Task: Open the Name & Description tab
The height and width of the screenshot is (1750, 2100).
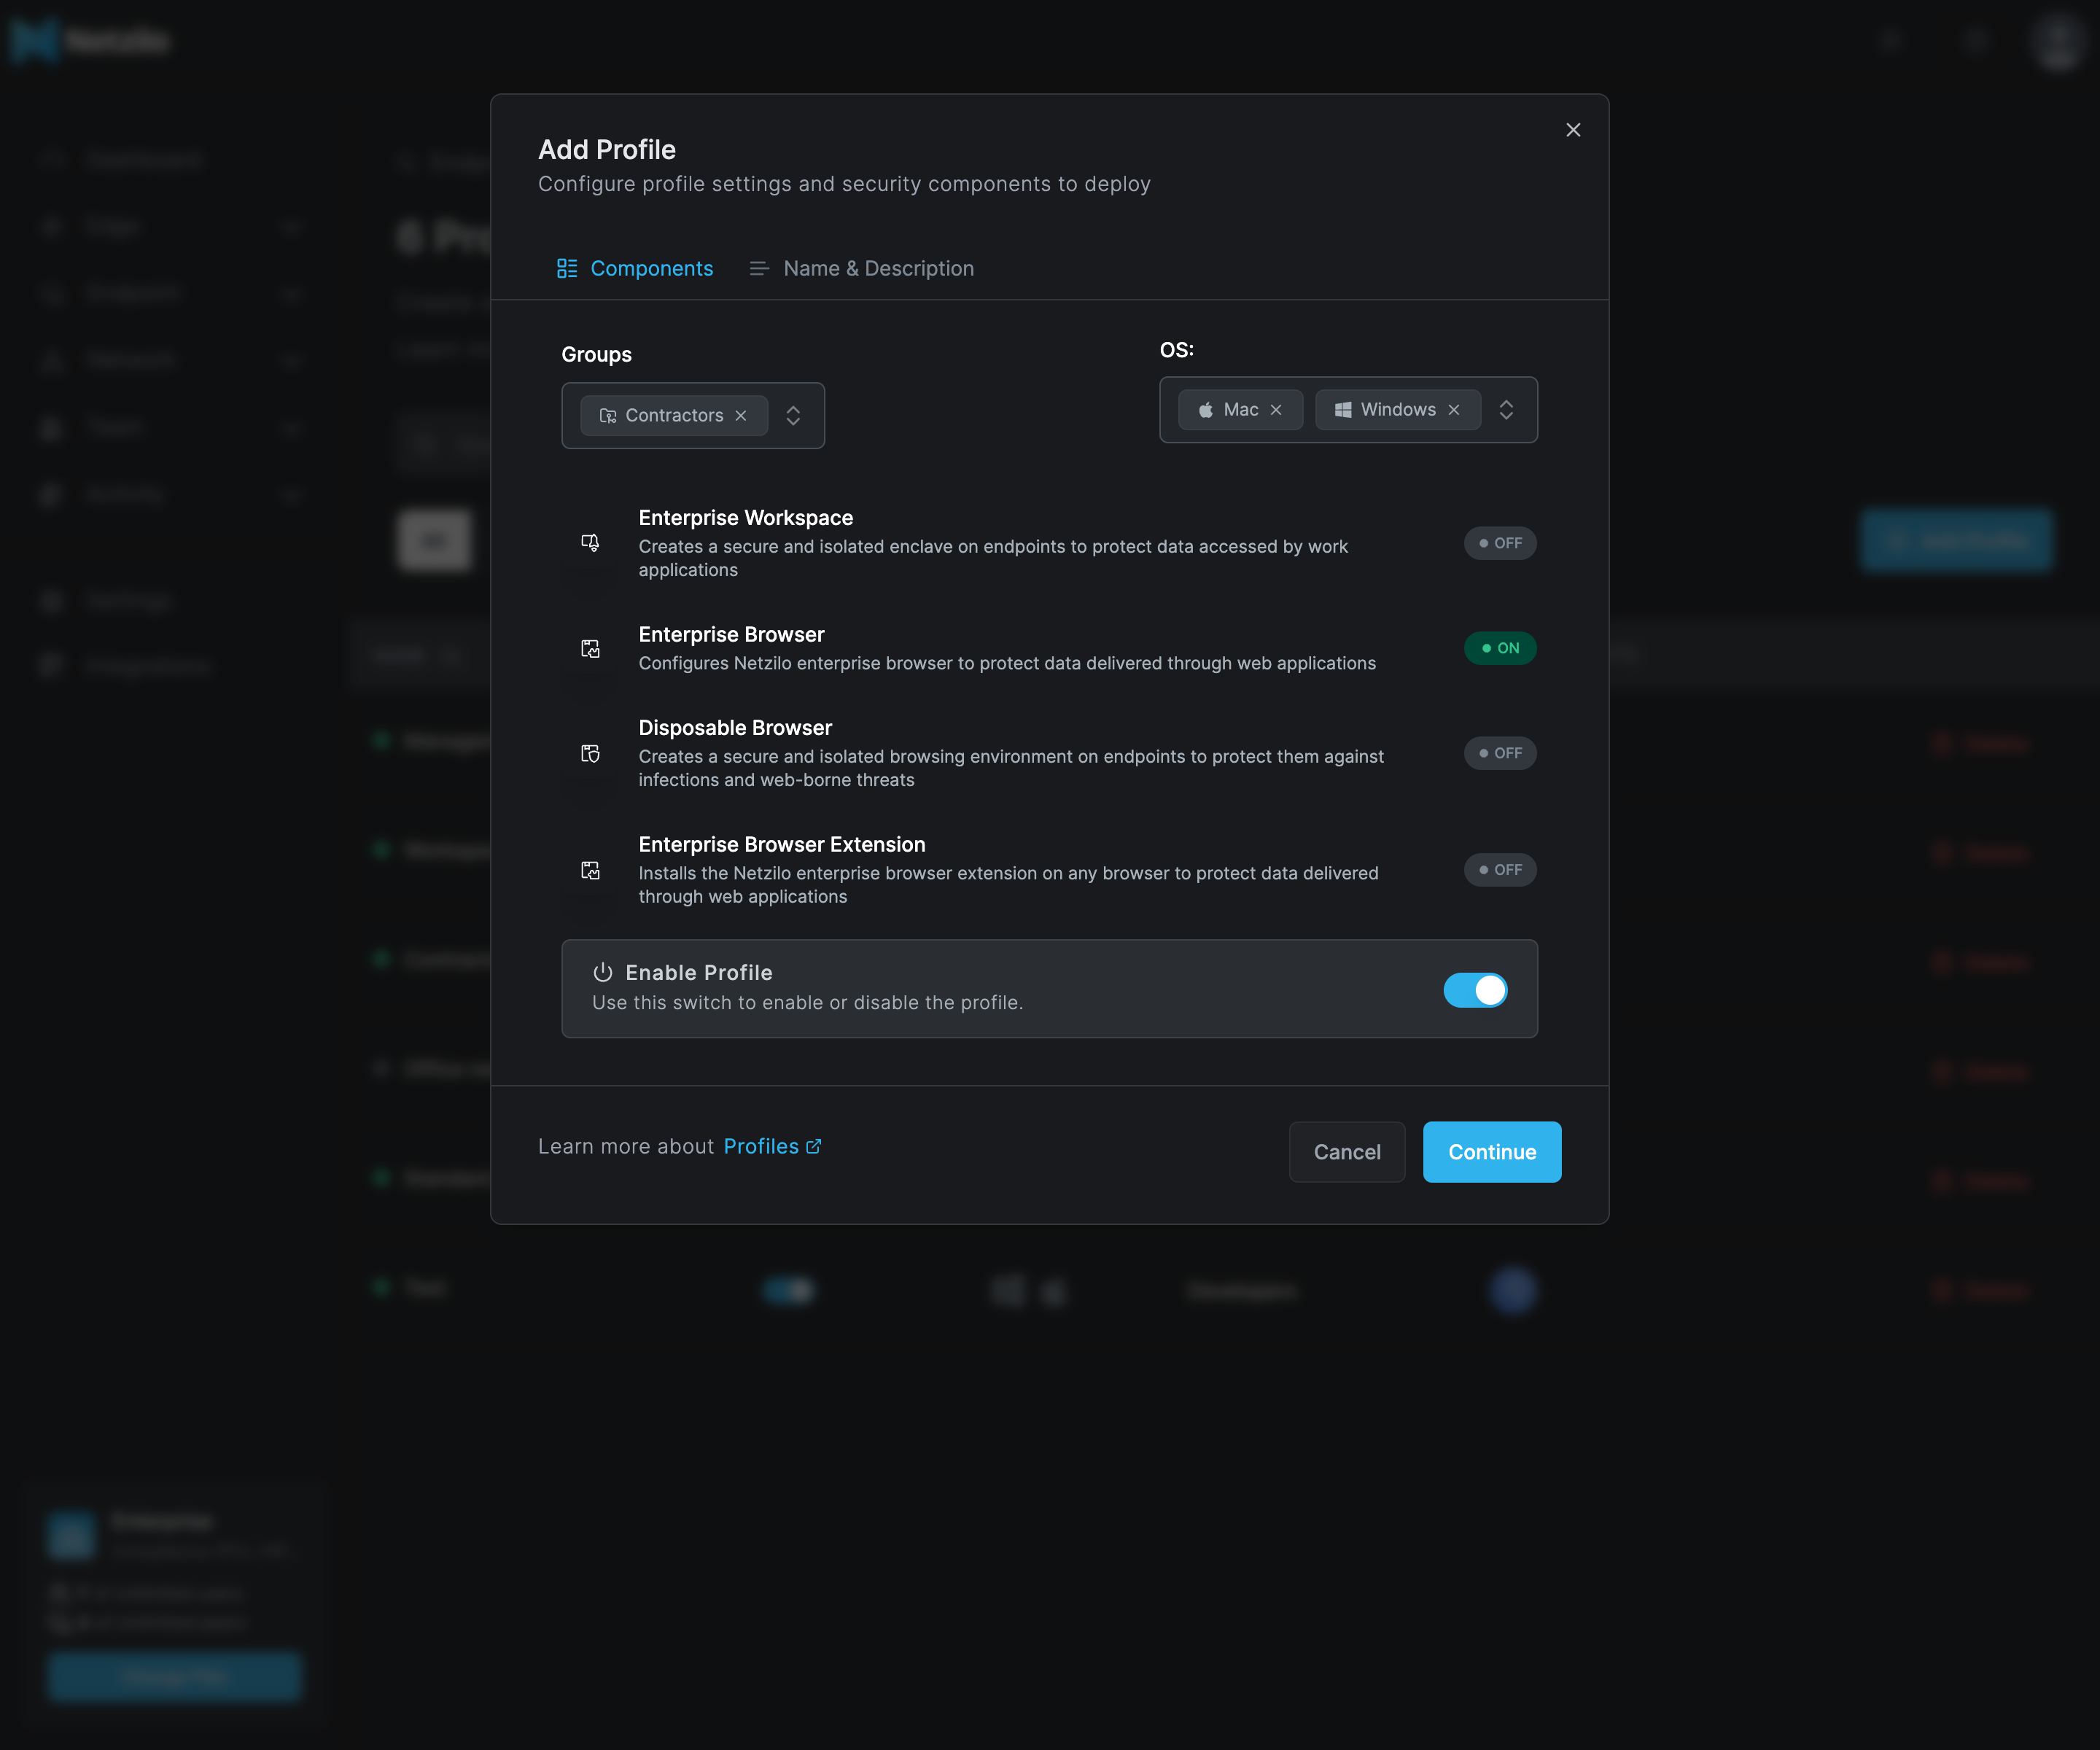Action: point(861,268)
